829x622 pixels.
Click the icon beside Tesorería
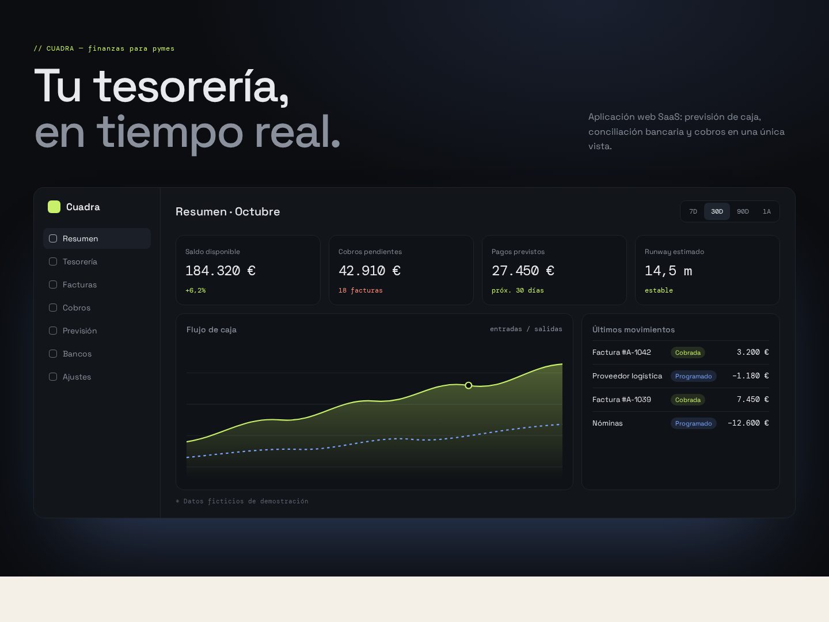pos(53,261)
